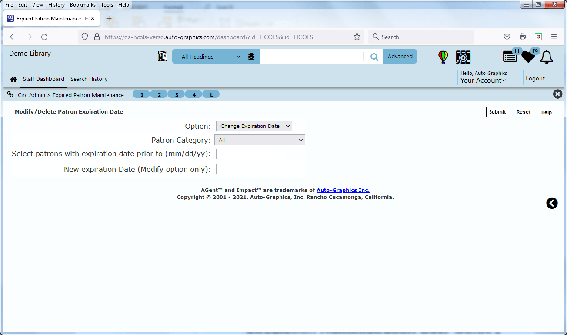The height and width of the screenshot is (335, 567).
Task: Open the File menu
Action: tap(9, 5)
